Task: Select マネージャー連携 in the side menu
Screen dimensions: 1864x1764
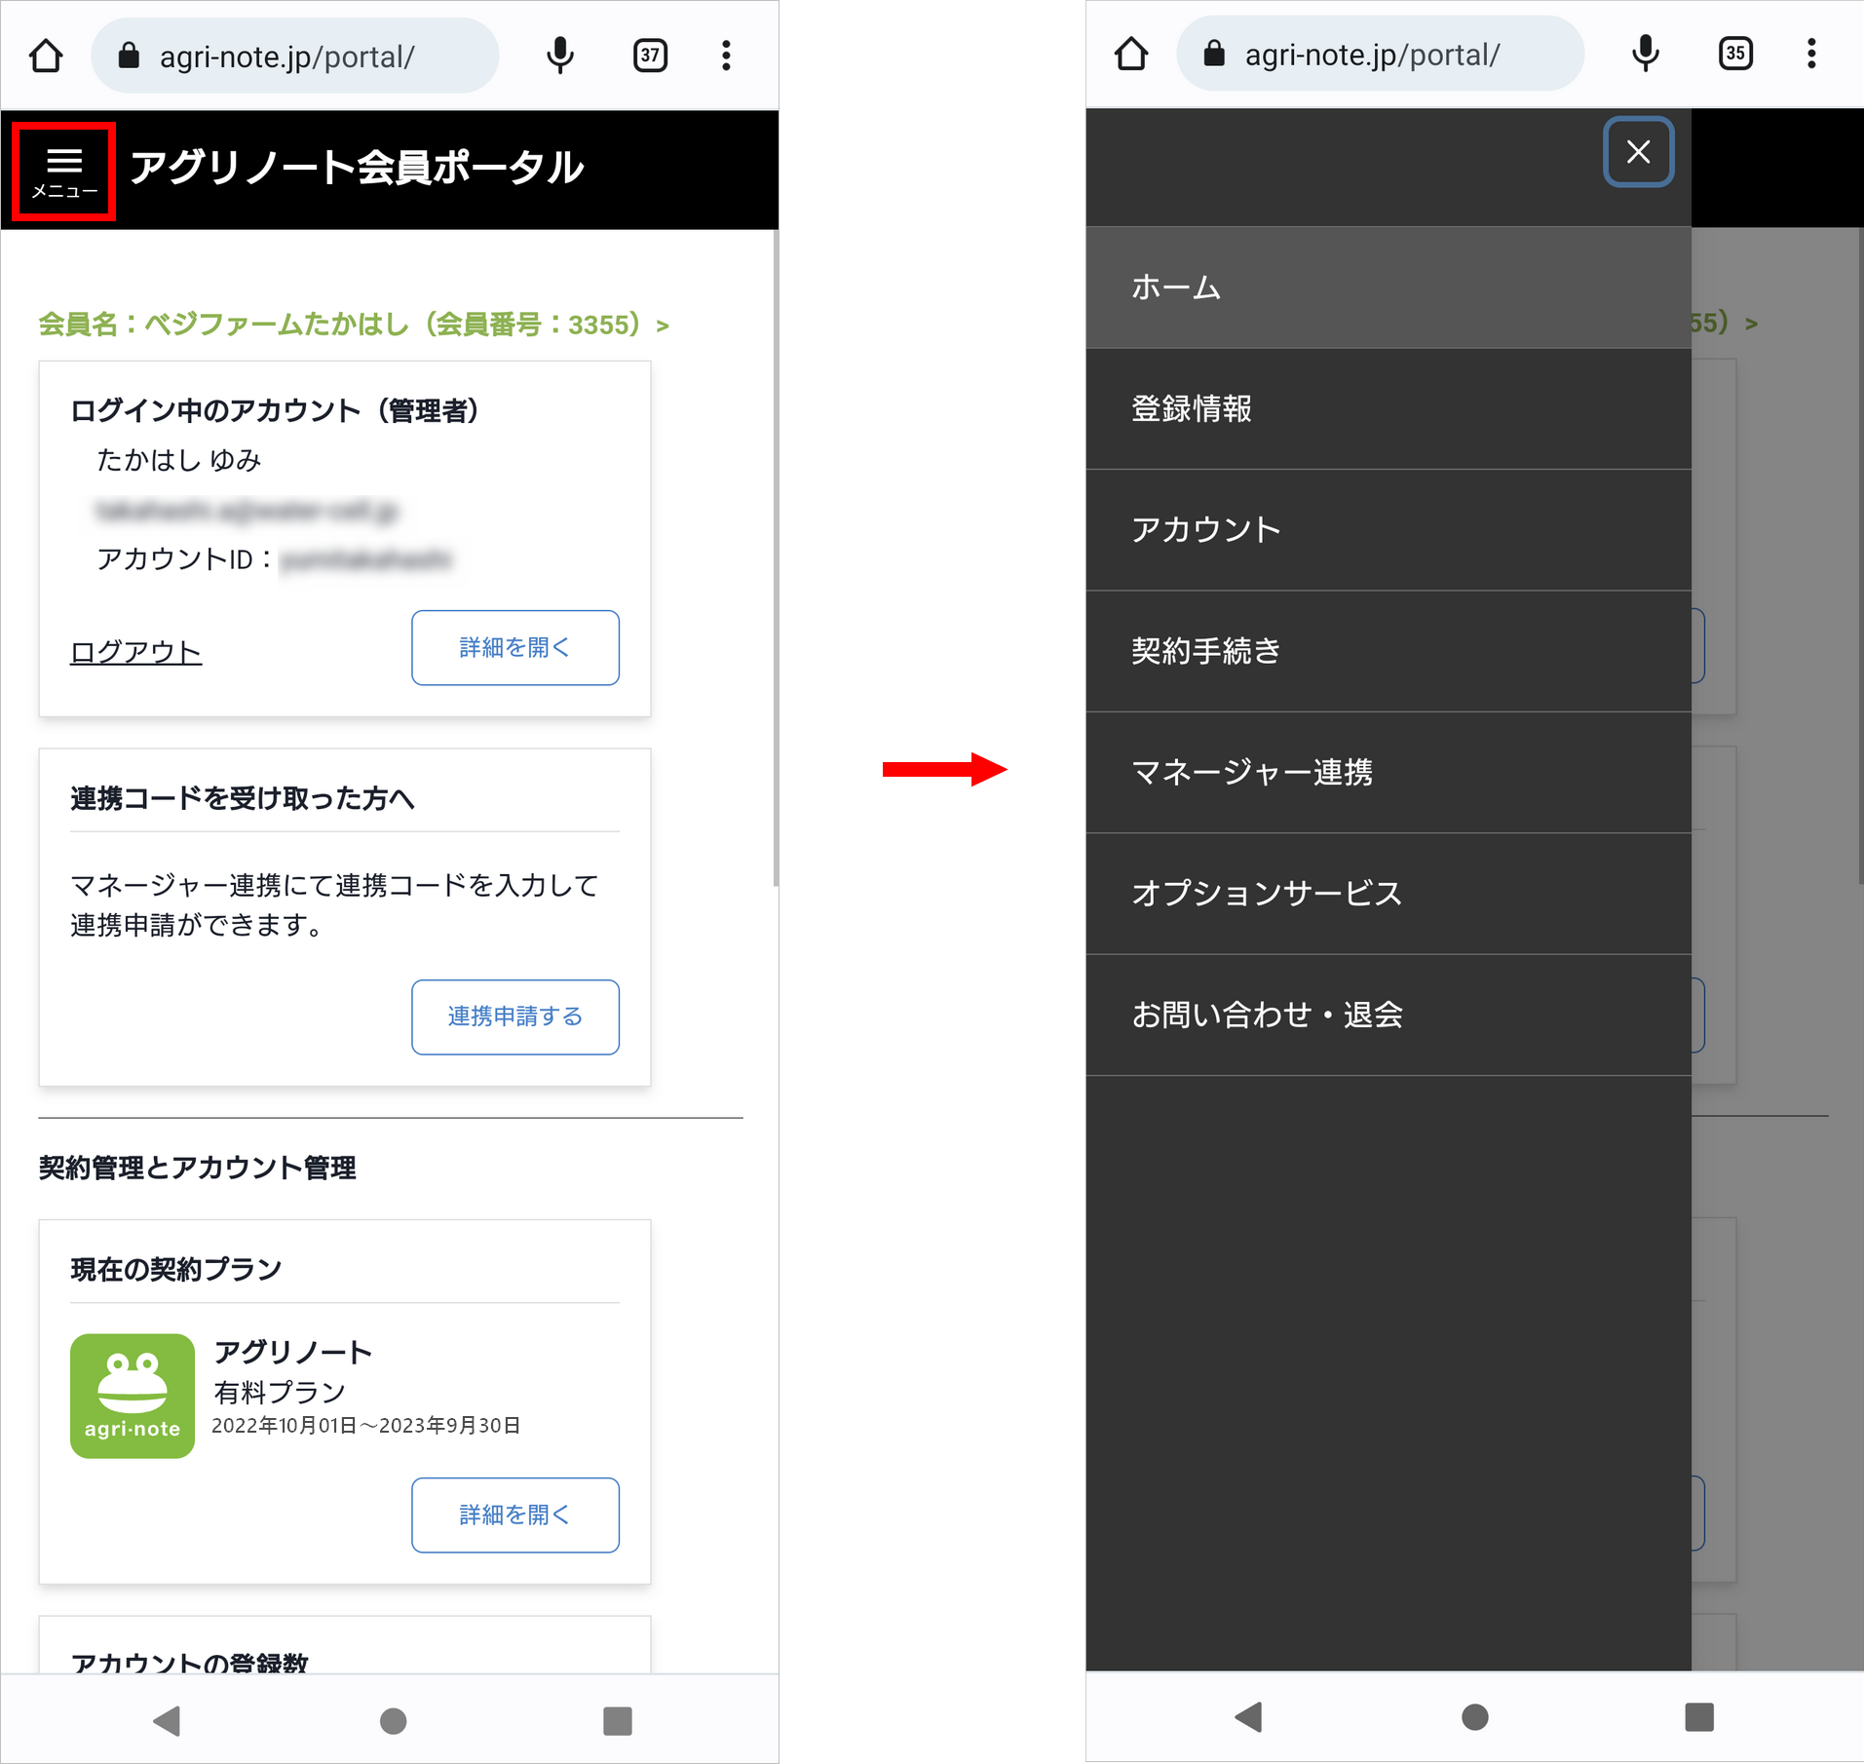Action: pos(1388,772)
